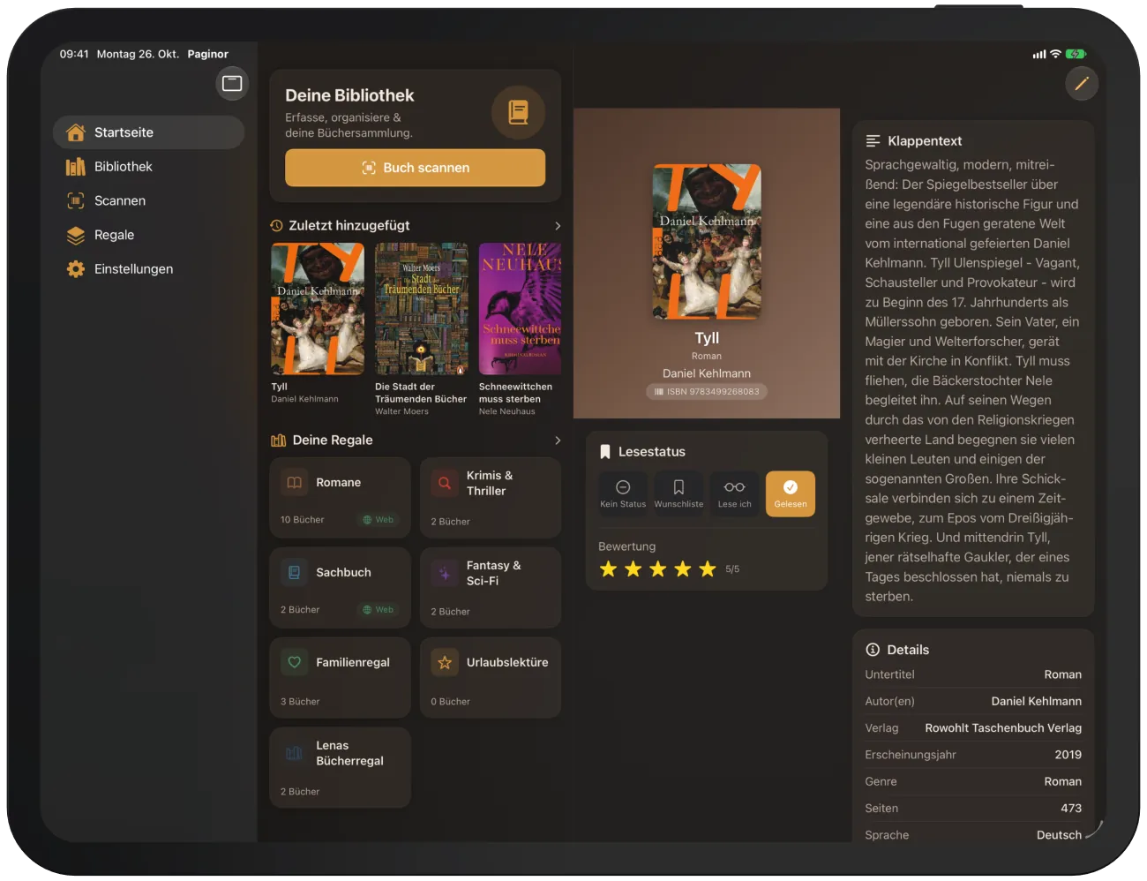The height and width of the screenshot is (881, 1147).
Task: Select the Gelesen status button
Action: 791,493
